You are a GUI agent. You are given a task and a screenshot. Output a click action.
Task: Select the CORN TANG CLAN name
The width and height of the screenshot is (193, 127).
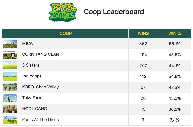tap(41, 54)
